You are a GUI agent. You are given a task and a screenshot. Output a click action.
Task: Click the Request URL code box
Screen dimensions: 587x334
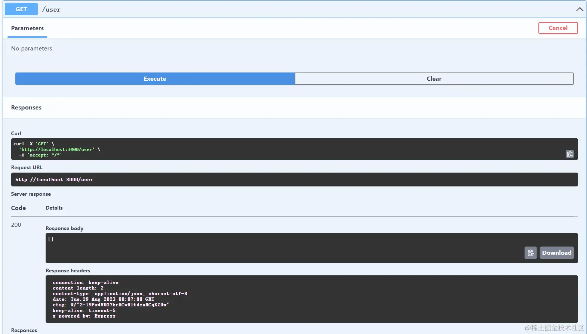[294, 180]
